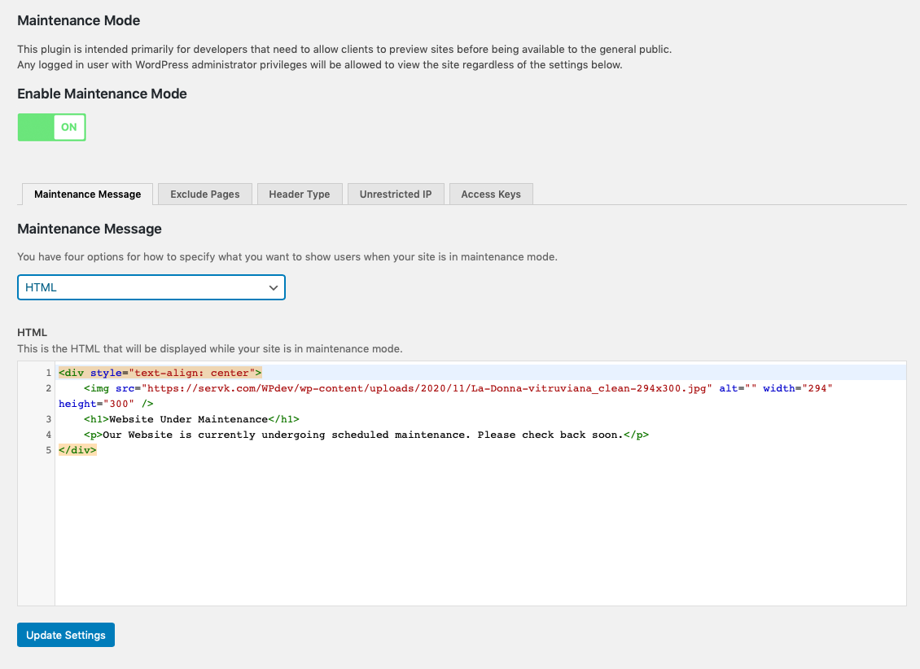This screenshot has height=669, width=920.
Task: Click the Enable Maintenance Mode heading
Action: point(102,94)
